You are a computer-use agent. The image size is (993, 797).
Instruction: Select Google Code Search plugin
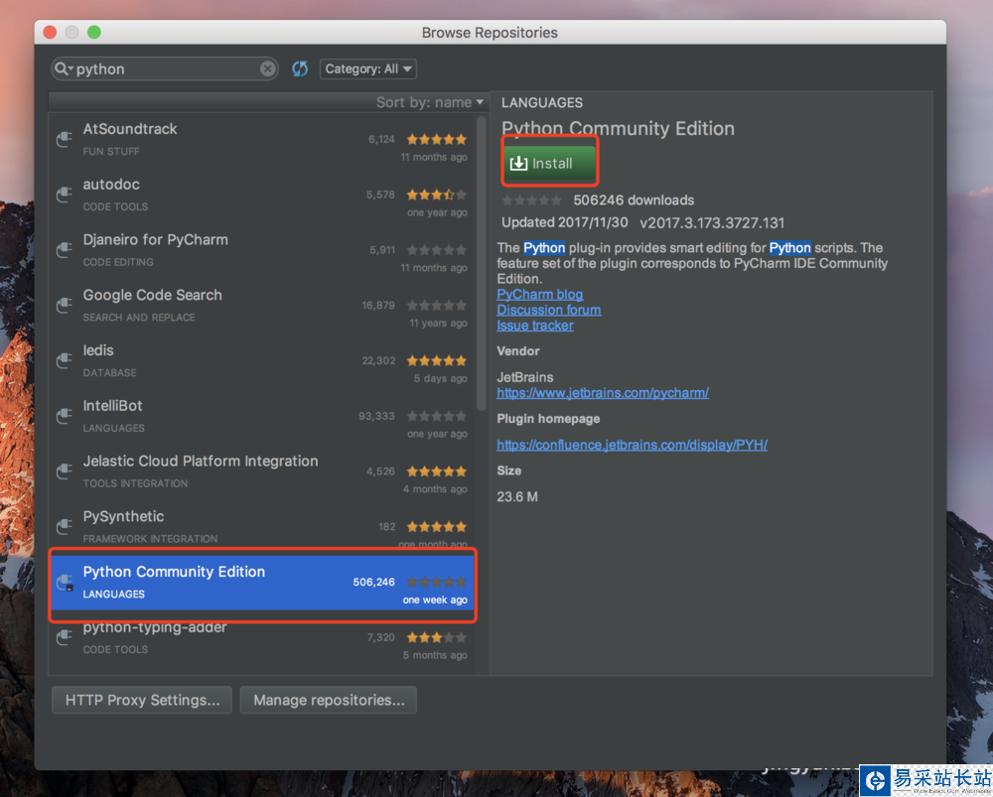[x=262, y=306]
